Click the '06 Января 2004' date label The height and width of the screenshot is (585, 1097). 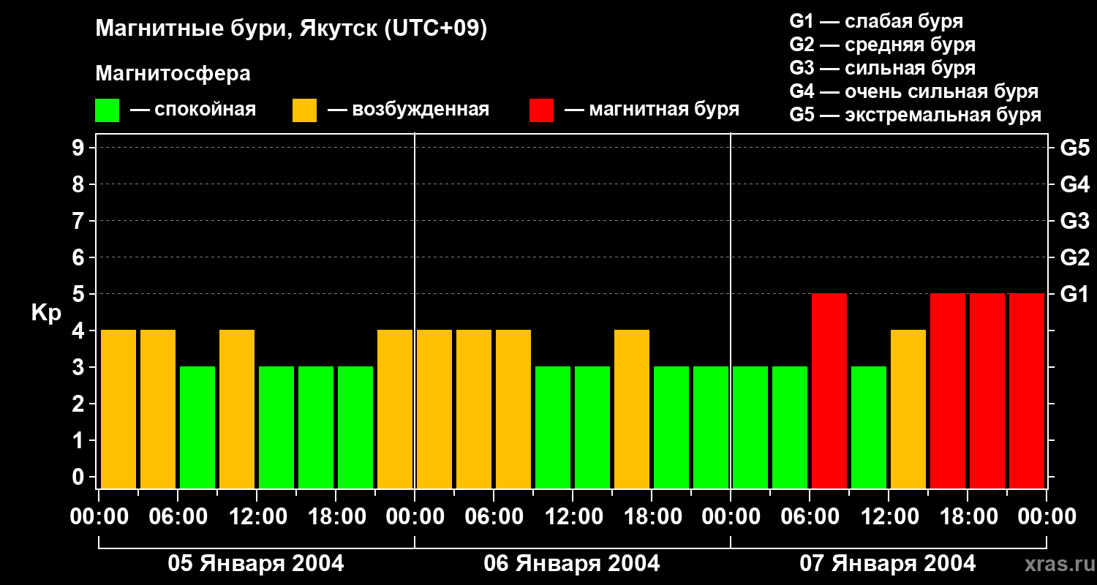point(572,564)
